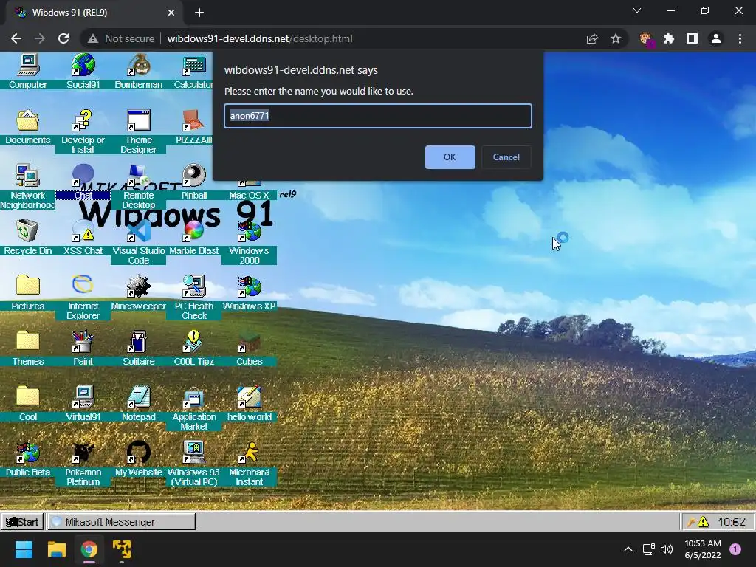This screenshot has height=567, width=756.
Task: Show hidden system tray icons
Action: (x=628, y=549)
